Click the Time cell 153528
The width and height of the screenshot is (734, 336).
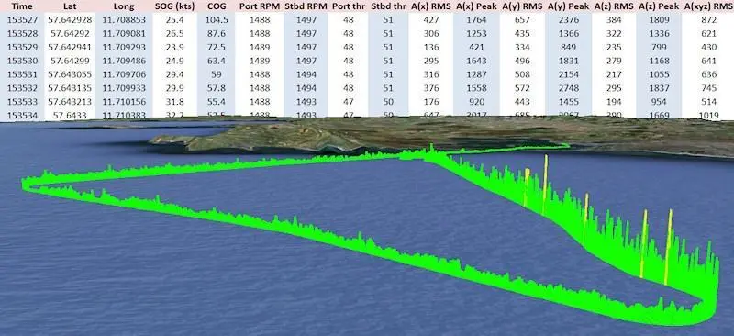tap(22, 34)
